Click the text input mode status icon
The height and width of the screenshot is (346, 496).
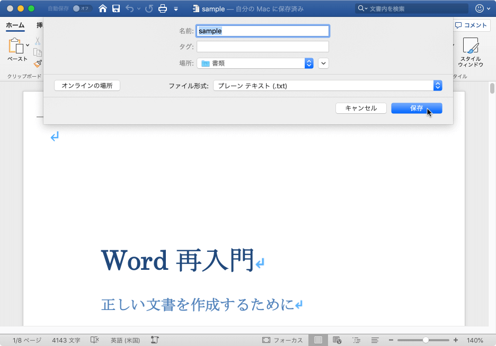(x=155, y=340)
